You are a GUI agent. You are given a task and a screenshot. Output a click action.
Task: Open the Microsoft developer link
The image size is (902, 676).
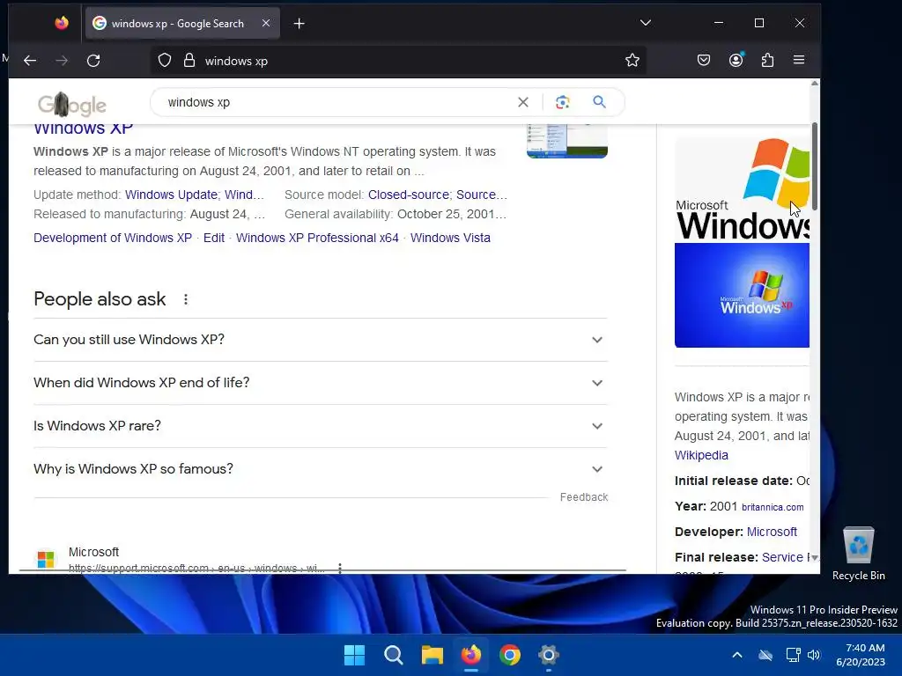(x=772, y=532)
